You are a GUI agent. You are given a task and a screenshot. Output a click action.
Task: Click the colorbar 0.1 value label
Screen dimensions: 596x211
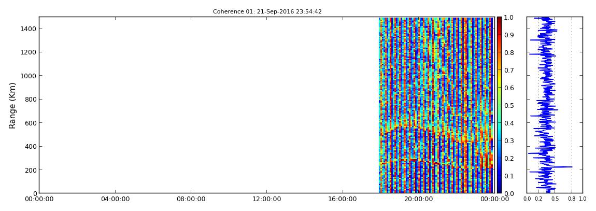click(x=509, y=176)
